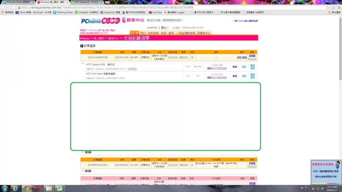
Task: Click the taskbar clock showing 2014/11/7
Action: pyautogui.click(x=332, y=189)
